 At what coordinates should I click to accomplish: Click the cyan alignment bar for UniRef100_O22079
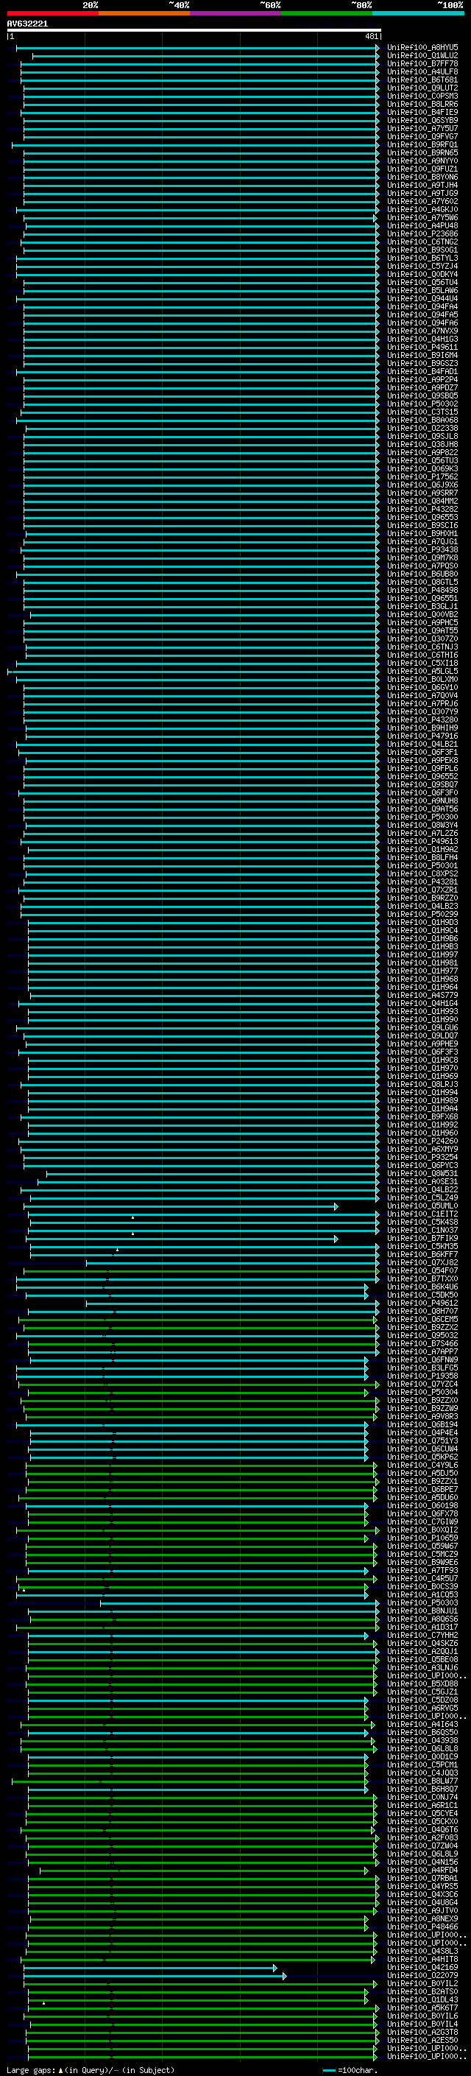[155, 1976]
